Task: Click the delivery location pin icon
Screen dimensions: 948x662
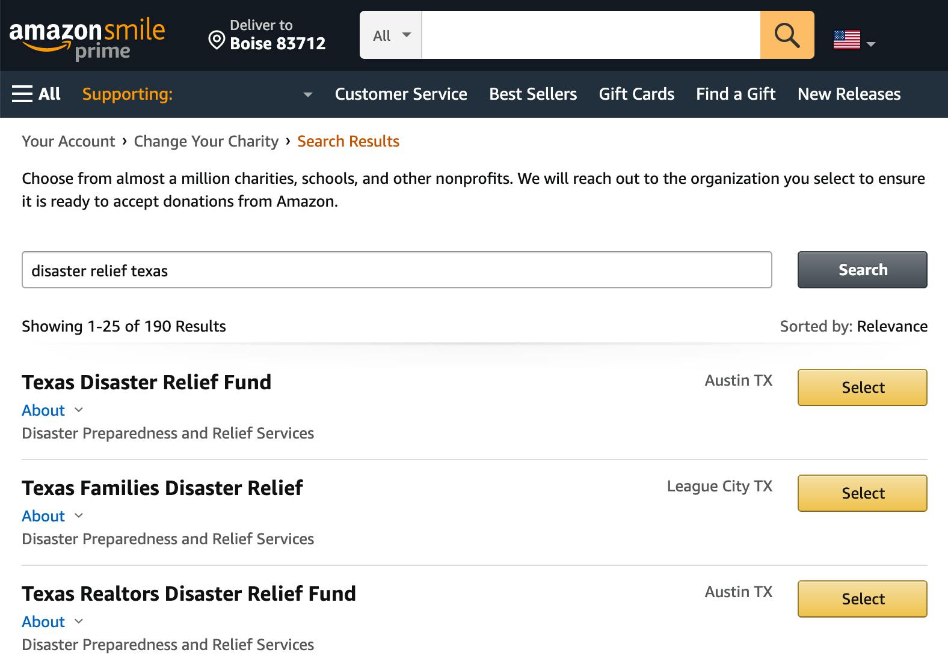Action: (x=216, y=40)
